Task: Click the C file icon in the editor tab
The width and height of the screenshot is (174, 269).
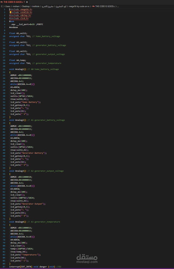Action: [x=2, y=2]
